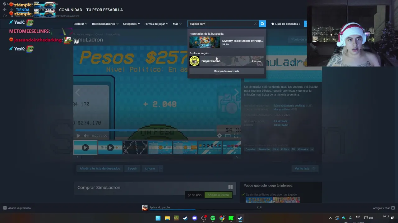Screen dimensions: 398x223
Task: Click the page reload icon
Action: coord(5,15)
